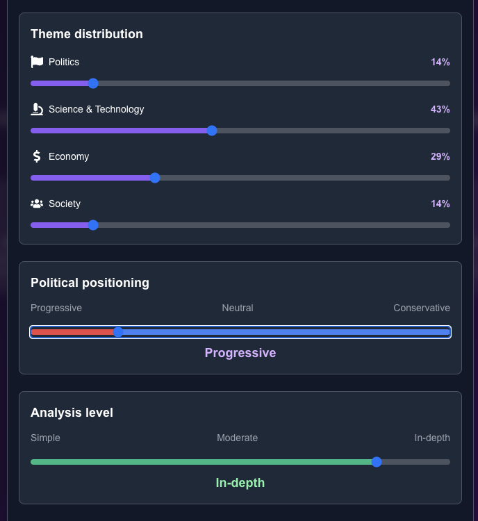Click the Society theme slider handle
This screenshot has height=521, width=478.
[x=93, y=225]
